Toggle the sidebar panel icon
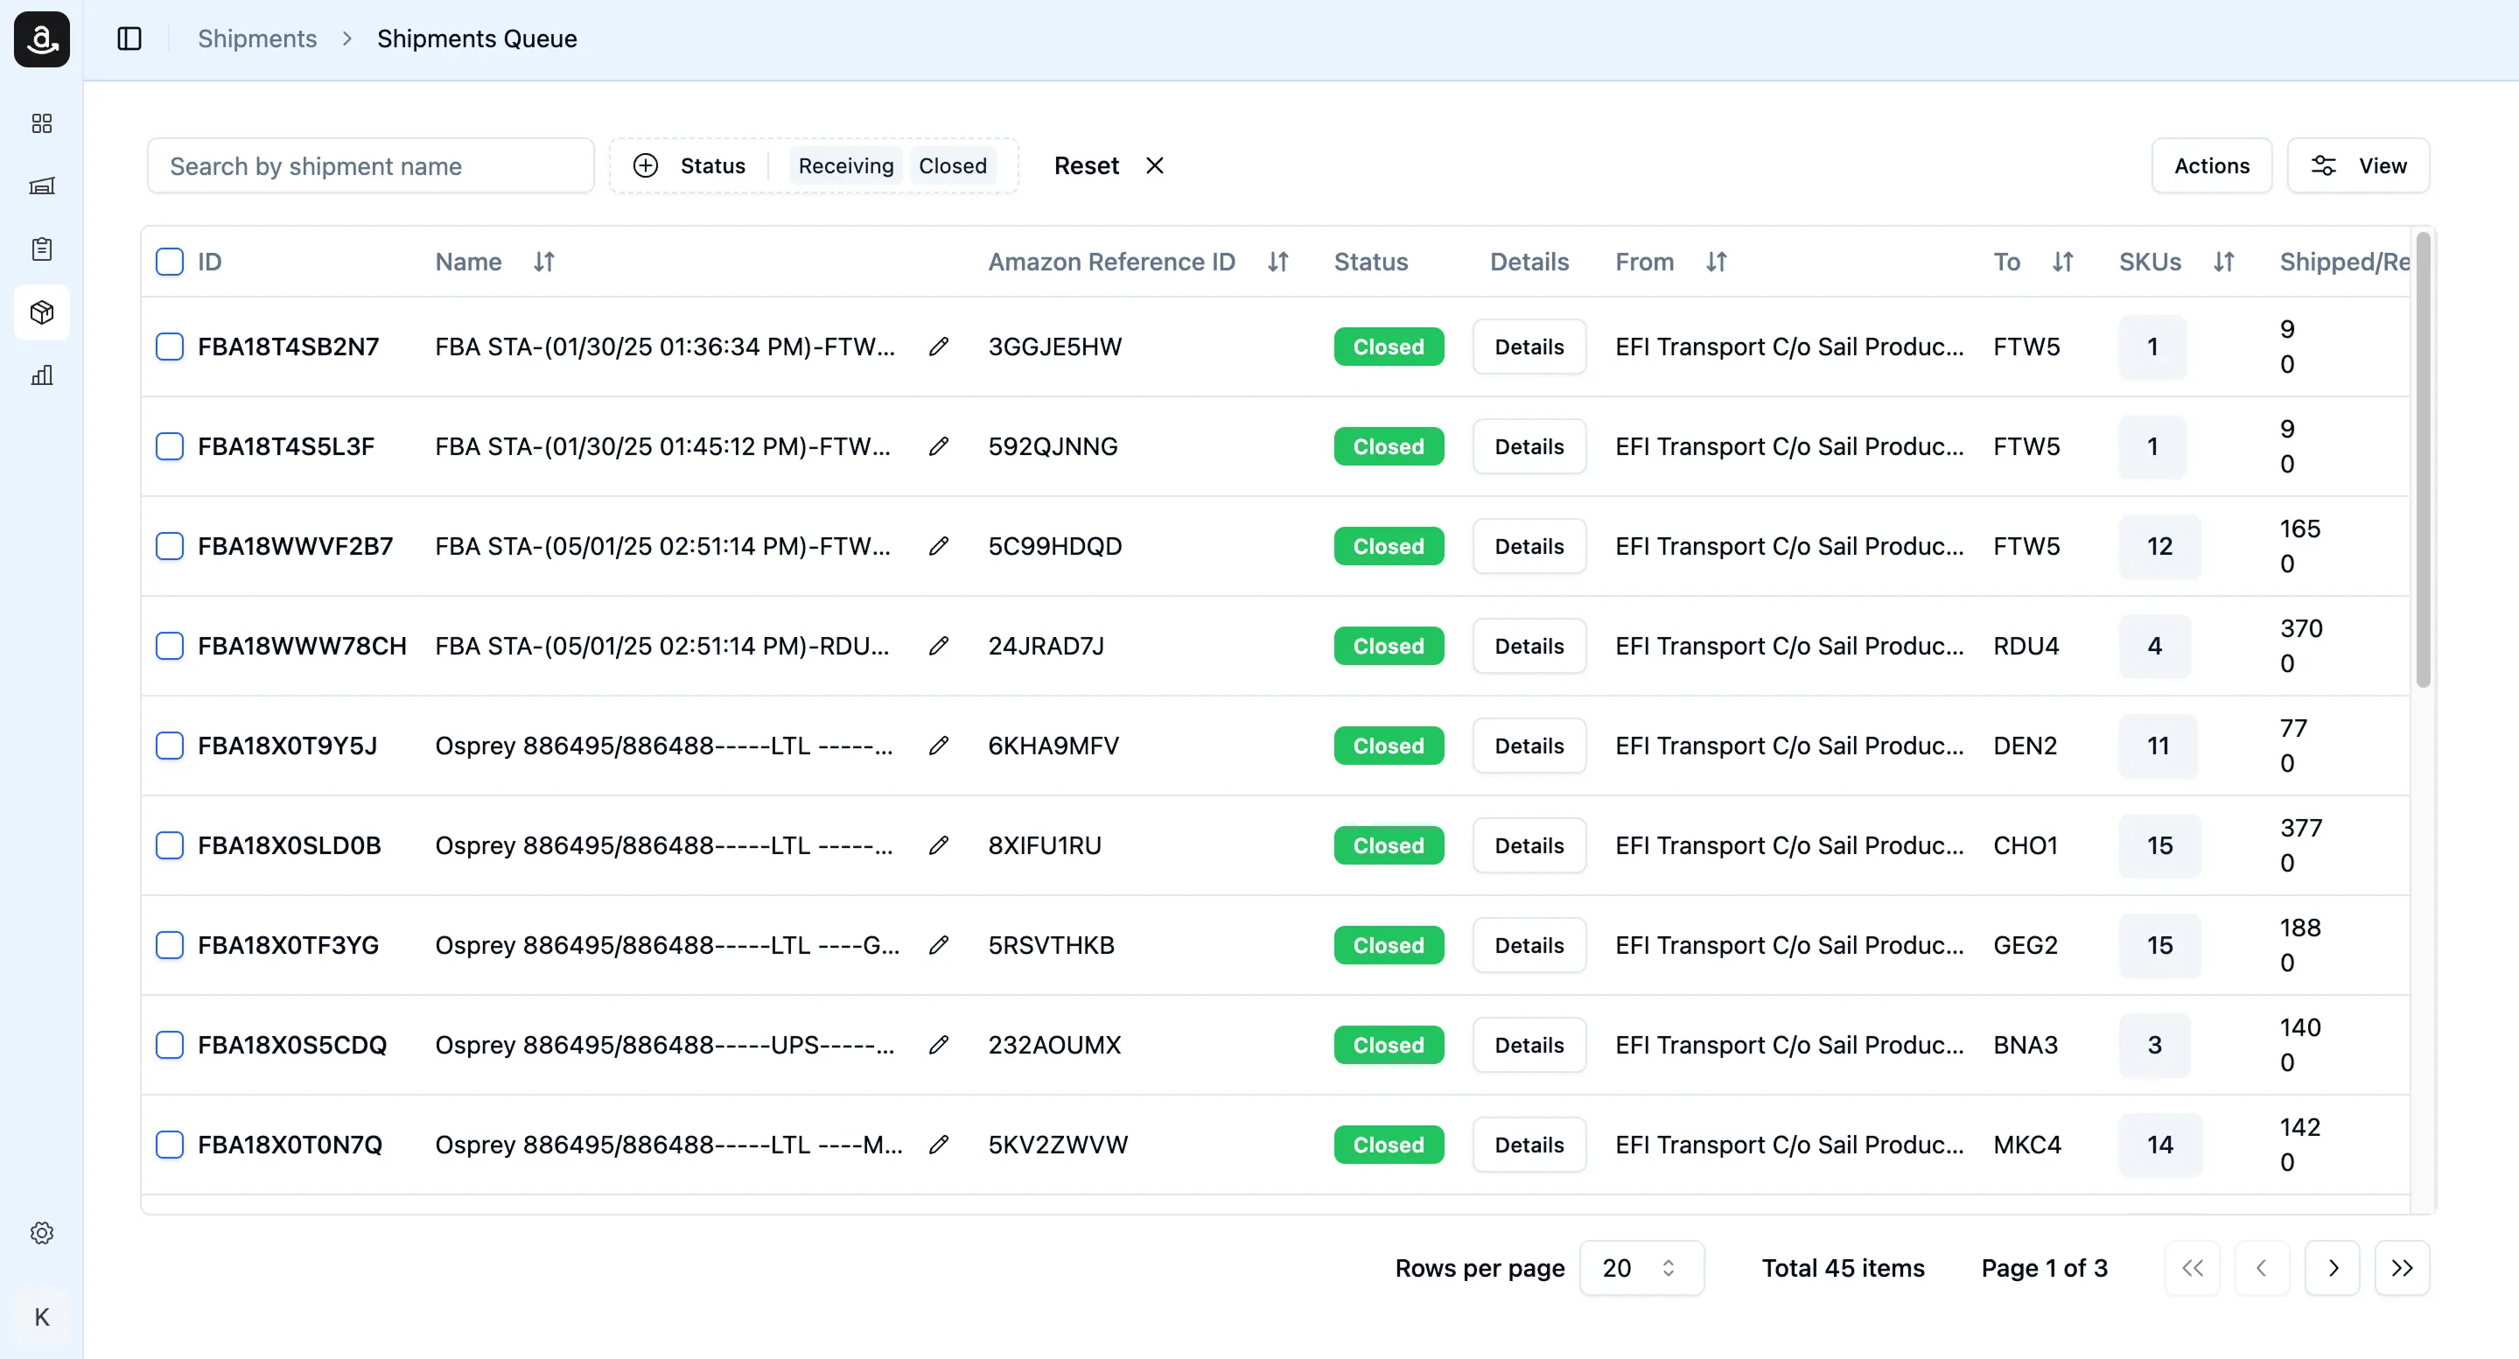 [129, 39]
